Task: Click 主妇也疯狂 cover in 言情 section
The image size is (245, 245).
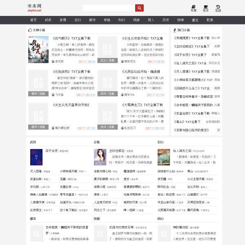Action: tap(100, 157)
